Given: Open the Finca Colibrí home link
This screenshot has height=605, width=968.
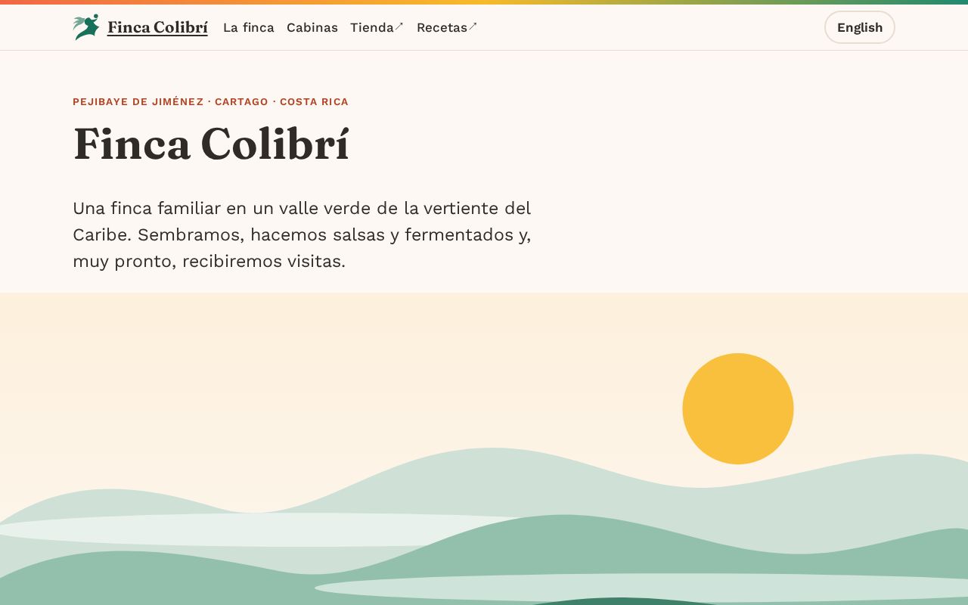Looking at the screenshot, I should tap(140, 27).
